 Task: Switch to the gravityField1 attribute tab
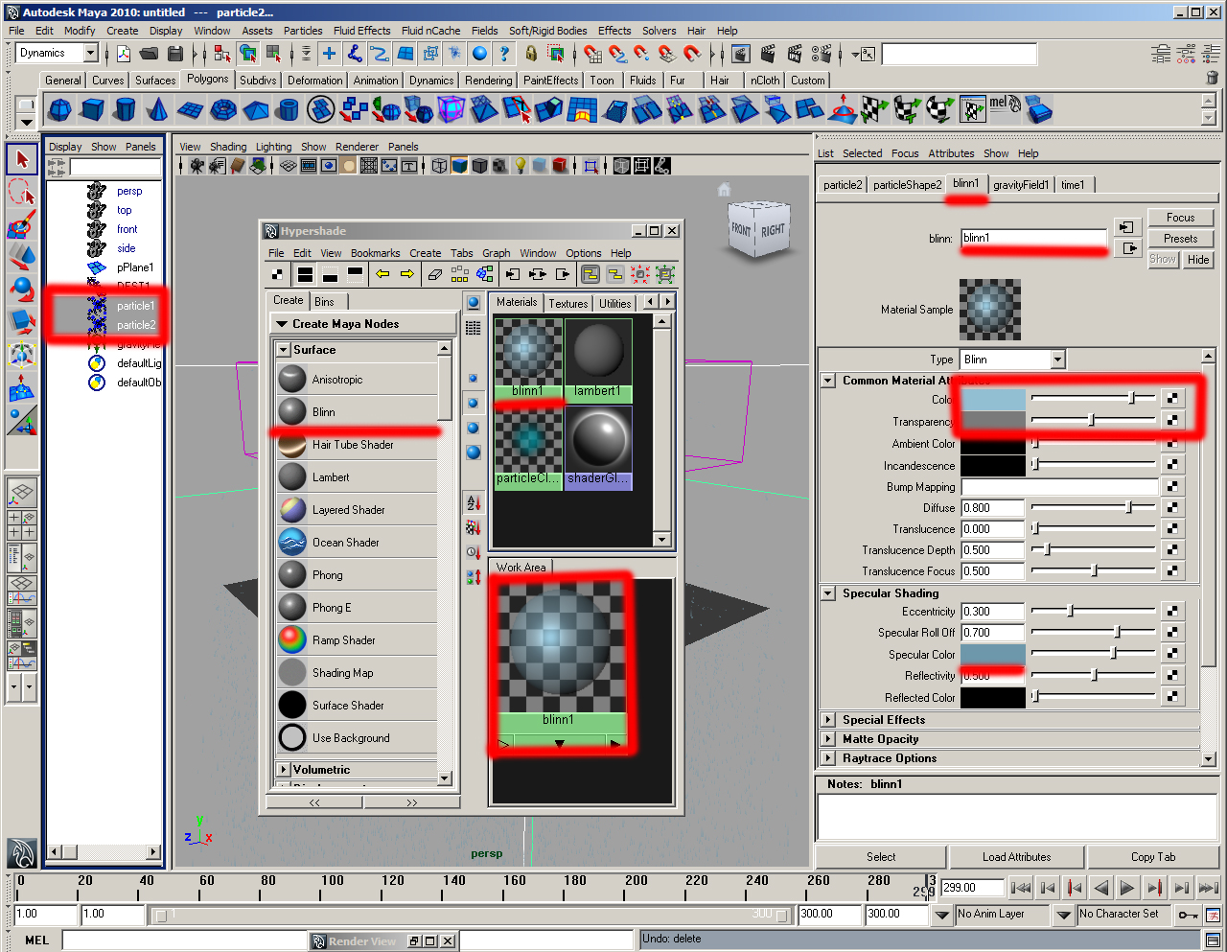[x=1021, y=185]
